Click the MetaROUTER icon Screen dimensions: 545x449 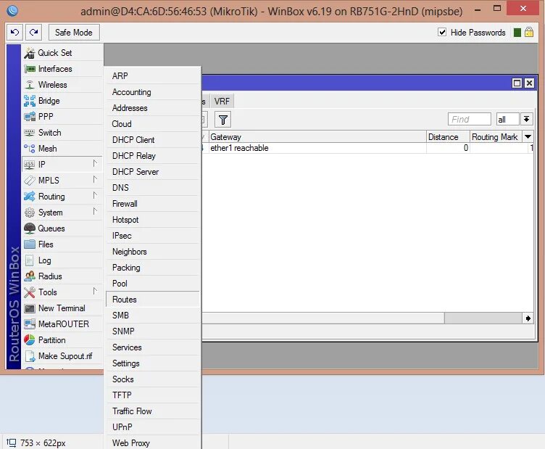(30, 324)
